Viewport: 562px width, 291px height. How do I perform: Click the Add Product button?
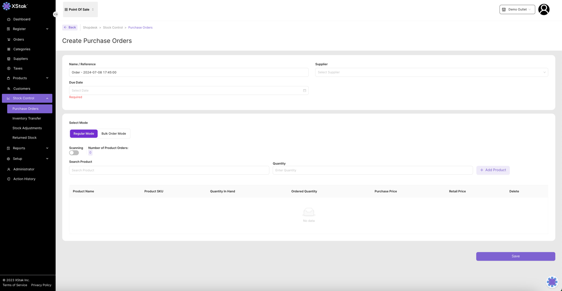point(493,170)
